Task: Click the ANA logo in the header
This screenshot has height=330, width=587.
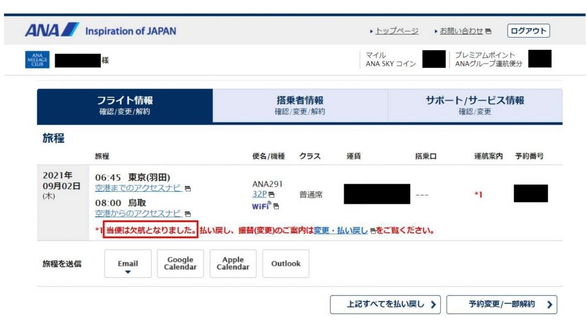Action: pyautogui.click(x=51, y=31)
